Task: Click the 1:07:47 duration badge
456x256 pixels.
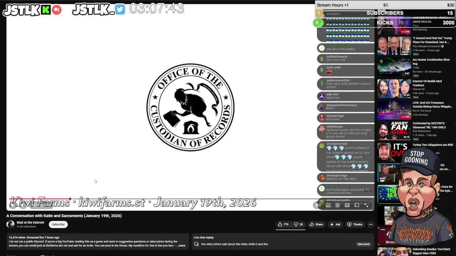Action: 405,52
